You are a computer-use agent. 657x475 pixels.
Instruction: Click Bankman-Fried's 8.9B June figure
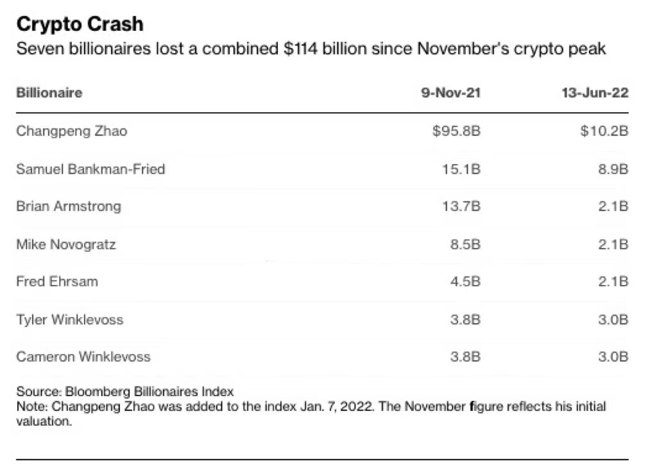pyautogui.click(x=611, y=169)
